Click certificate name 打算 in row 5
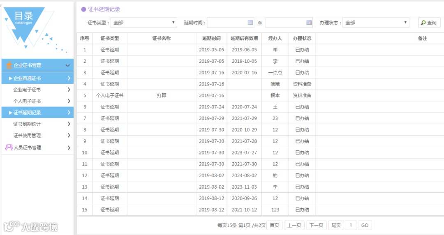 (162, 95)
